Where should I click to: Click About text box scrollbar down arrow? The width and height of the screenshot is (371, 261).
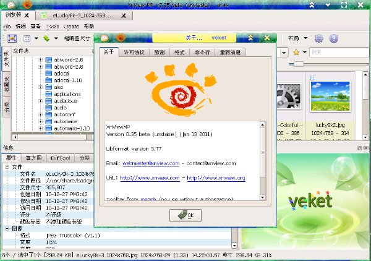(x=262, y=197)
